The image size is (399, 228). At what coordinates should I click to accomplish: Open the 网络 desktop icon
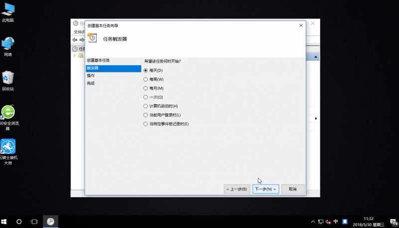click(x=8, y=46)
